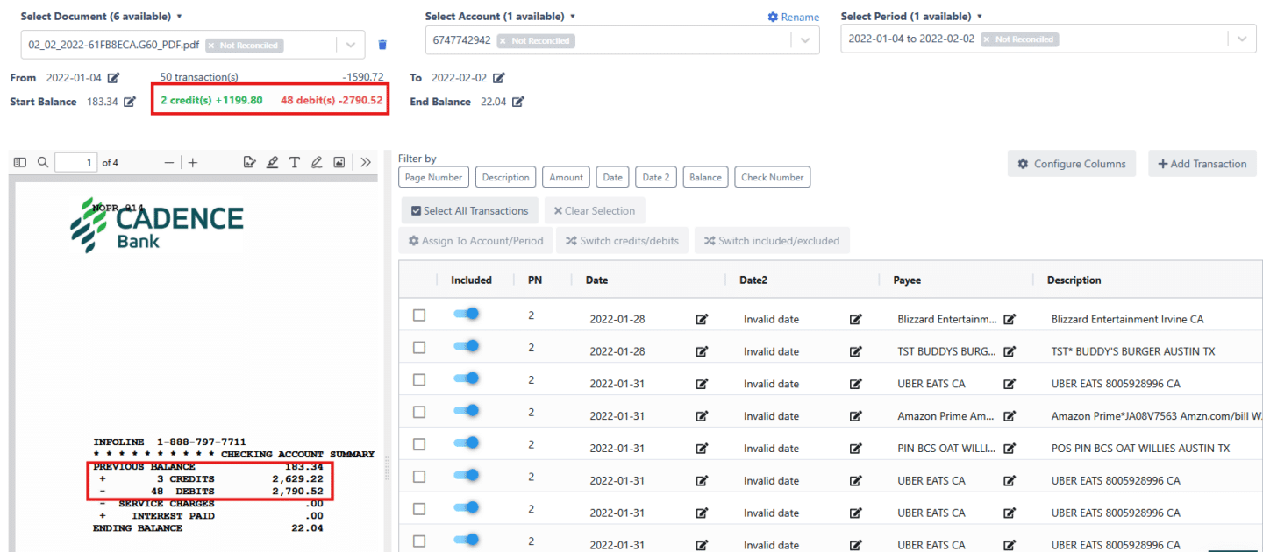Viewport: 1263px width, 552px height.
Task: Select the PDF highlight tool
Action: coord(272,162)
